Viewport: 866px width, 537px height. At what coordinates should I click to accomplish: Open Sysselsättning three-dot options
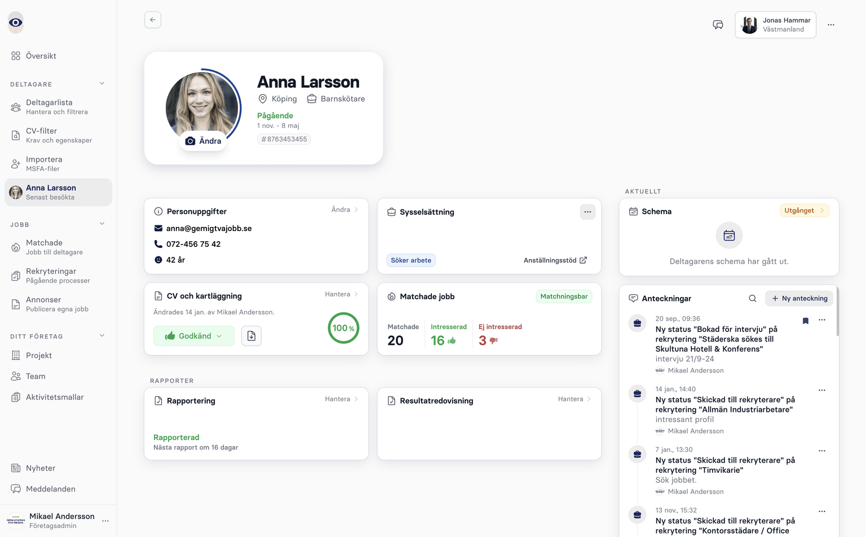tap(587, 212)
